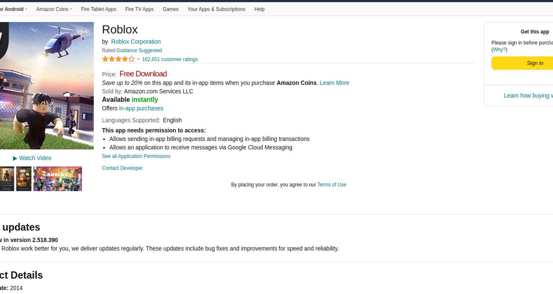Image resolution: width=553 pixels, height=294 pixels.
Task: Open Fire Tablet Apps menu item
Action: 99,9
